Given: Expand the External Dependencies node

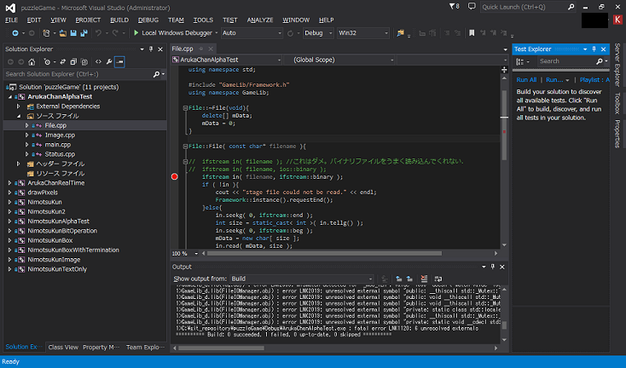Looking at the screenshot, I should [x=18, y=106].
